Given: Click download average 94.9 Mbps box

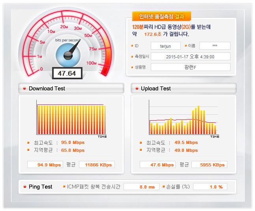Looking at the screenshot, I should pyautogui.click(x=45, y=165).
